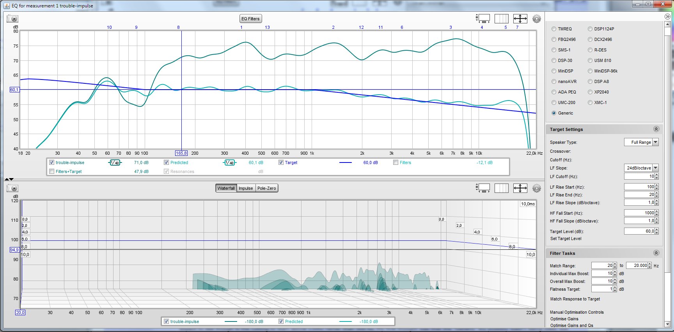The width and height of the screenshot is (674, 332).
Task: Capture waterfall graph image with camera icon
Action: [12, 189]
